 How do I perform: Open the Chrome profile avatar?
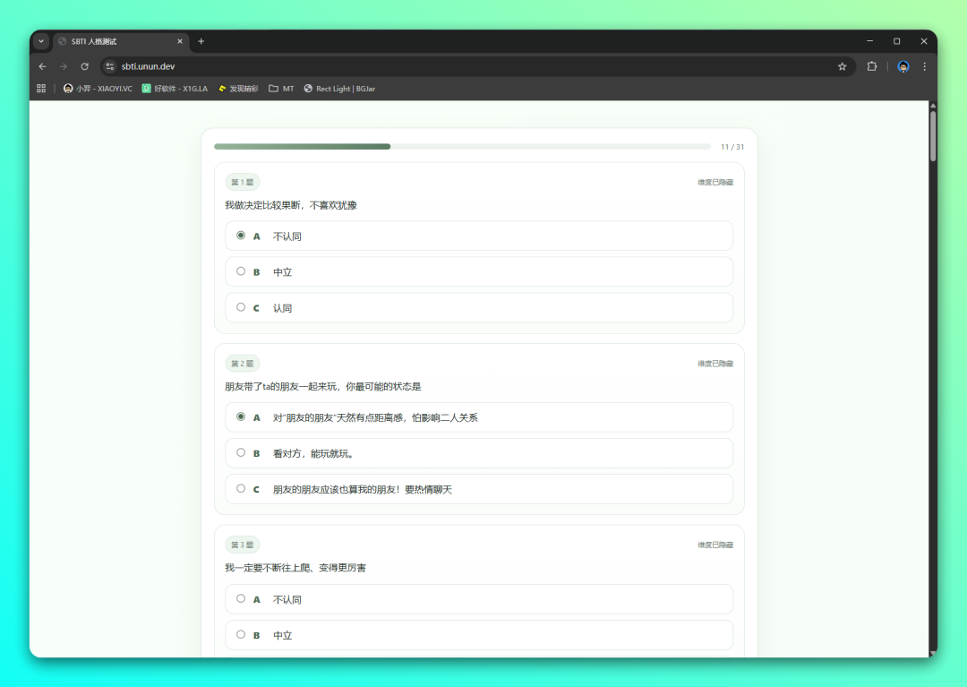click(903, 66)
